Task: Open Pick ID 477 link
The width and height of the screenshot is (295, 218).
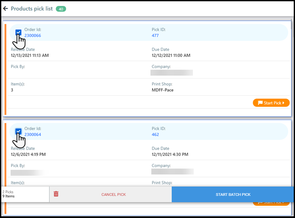Action: tap(155, 35)
